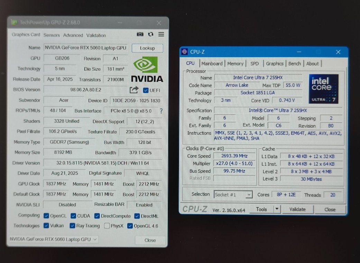Enable the PhysX checkbox

tap(107, 226)
